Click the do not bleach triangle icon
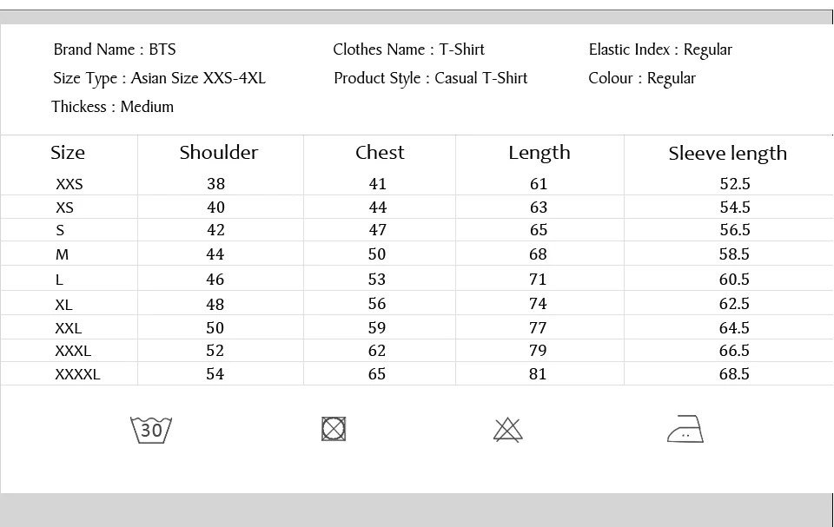 click(x=508, y=430)
